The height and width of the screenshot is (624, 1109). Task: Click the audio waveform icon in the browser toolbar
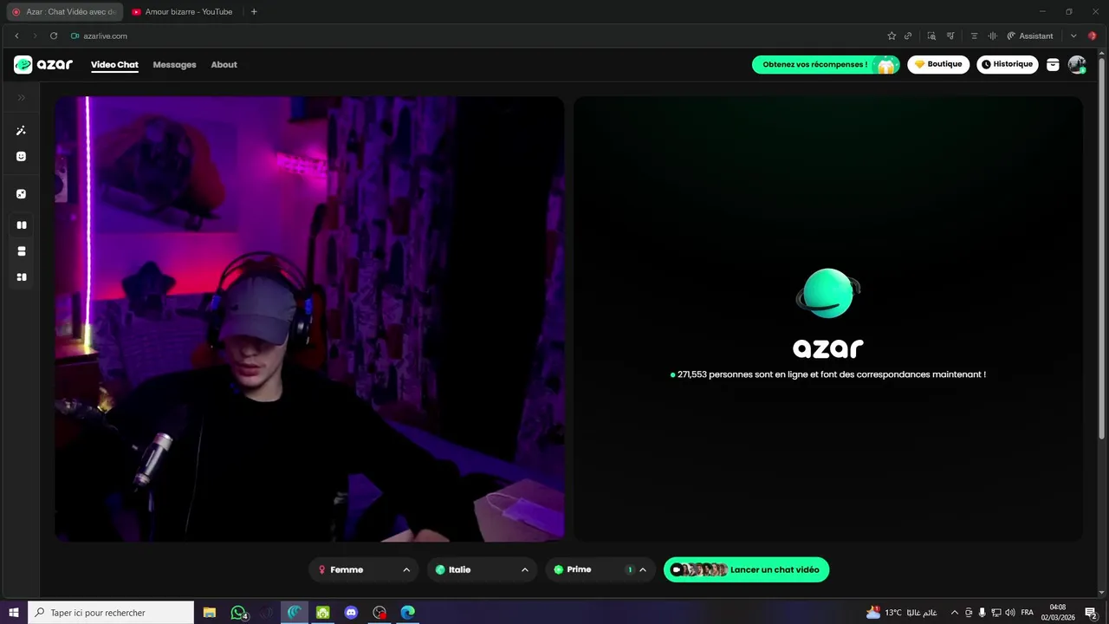point(993,36)
